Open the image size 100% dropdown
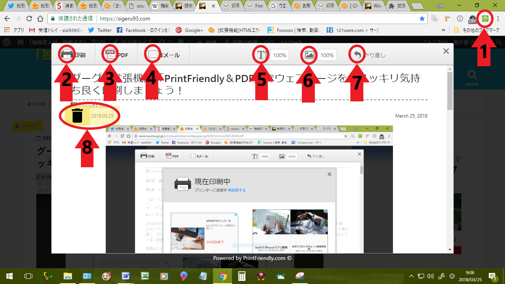505x284 pixels. click(327, 55)
